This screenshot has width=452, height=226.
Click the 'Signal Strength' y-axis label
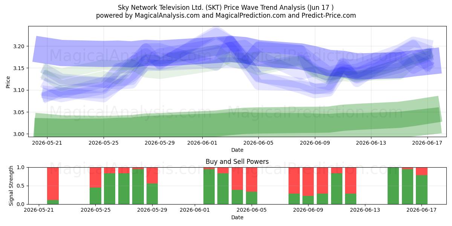click(x=11, y=186)
